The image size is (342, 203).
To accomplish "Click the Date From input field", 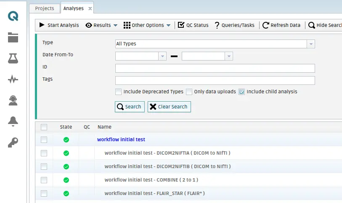I will (137, 56).
